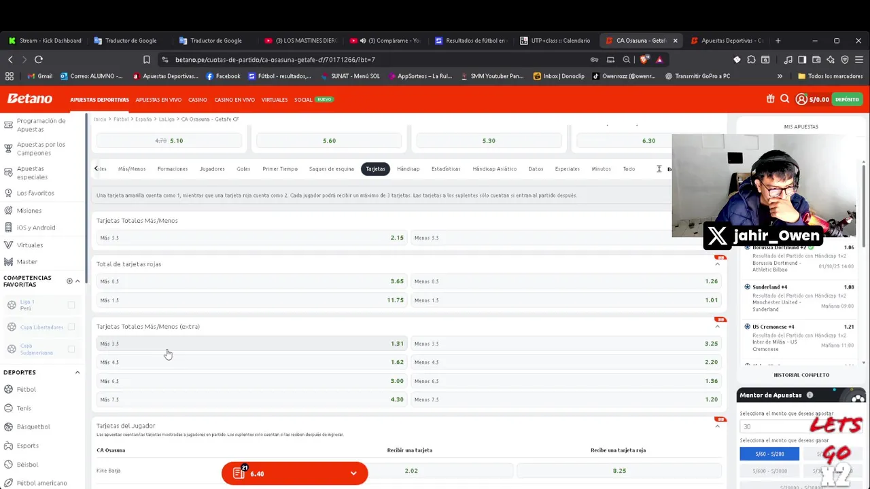The width and height of the screenshot is (870, 489).
Task: Open a new browser tab
Action: point(778,41)
